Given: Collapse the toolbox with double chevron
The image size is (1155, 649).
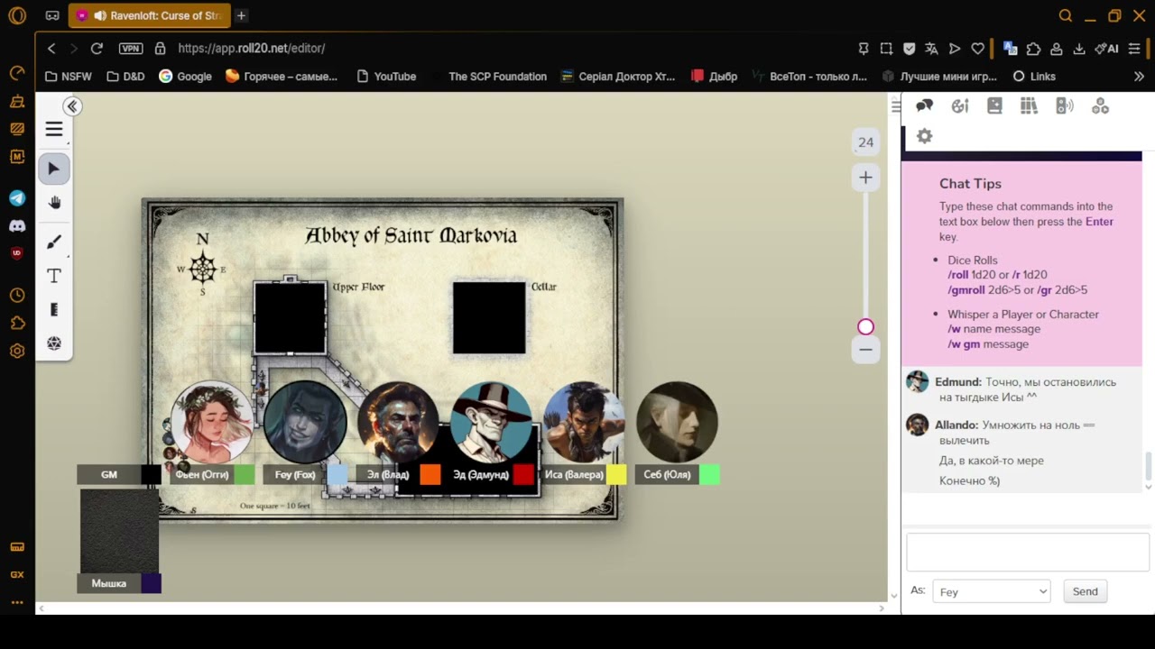Looking at the screenshot, I should point(72,106).
